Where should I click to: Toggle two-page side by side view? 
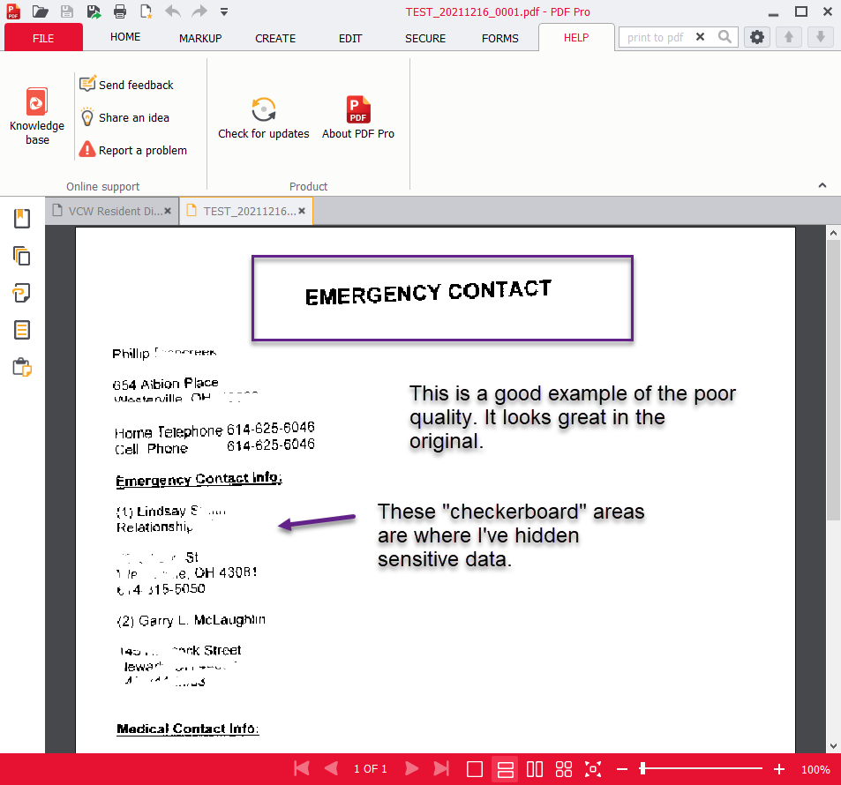tap(535, 769)
